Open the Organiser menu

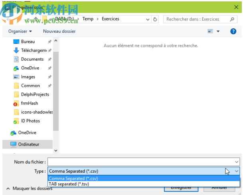pos(20,31)
